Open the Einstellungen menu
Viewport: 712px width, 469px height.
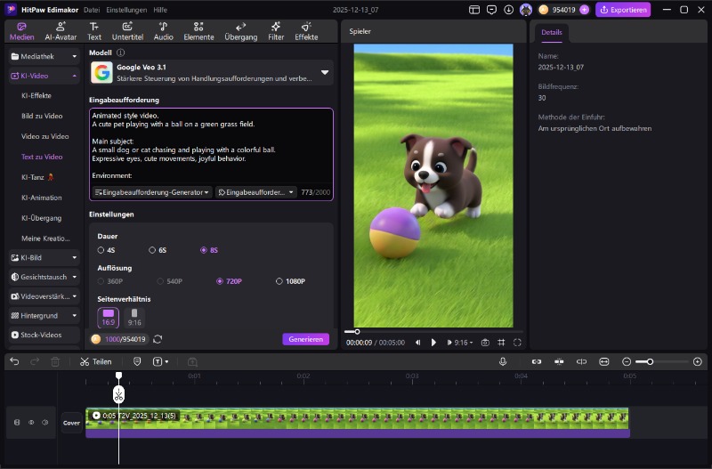tap(126, 10)
